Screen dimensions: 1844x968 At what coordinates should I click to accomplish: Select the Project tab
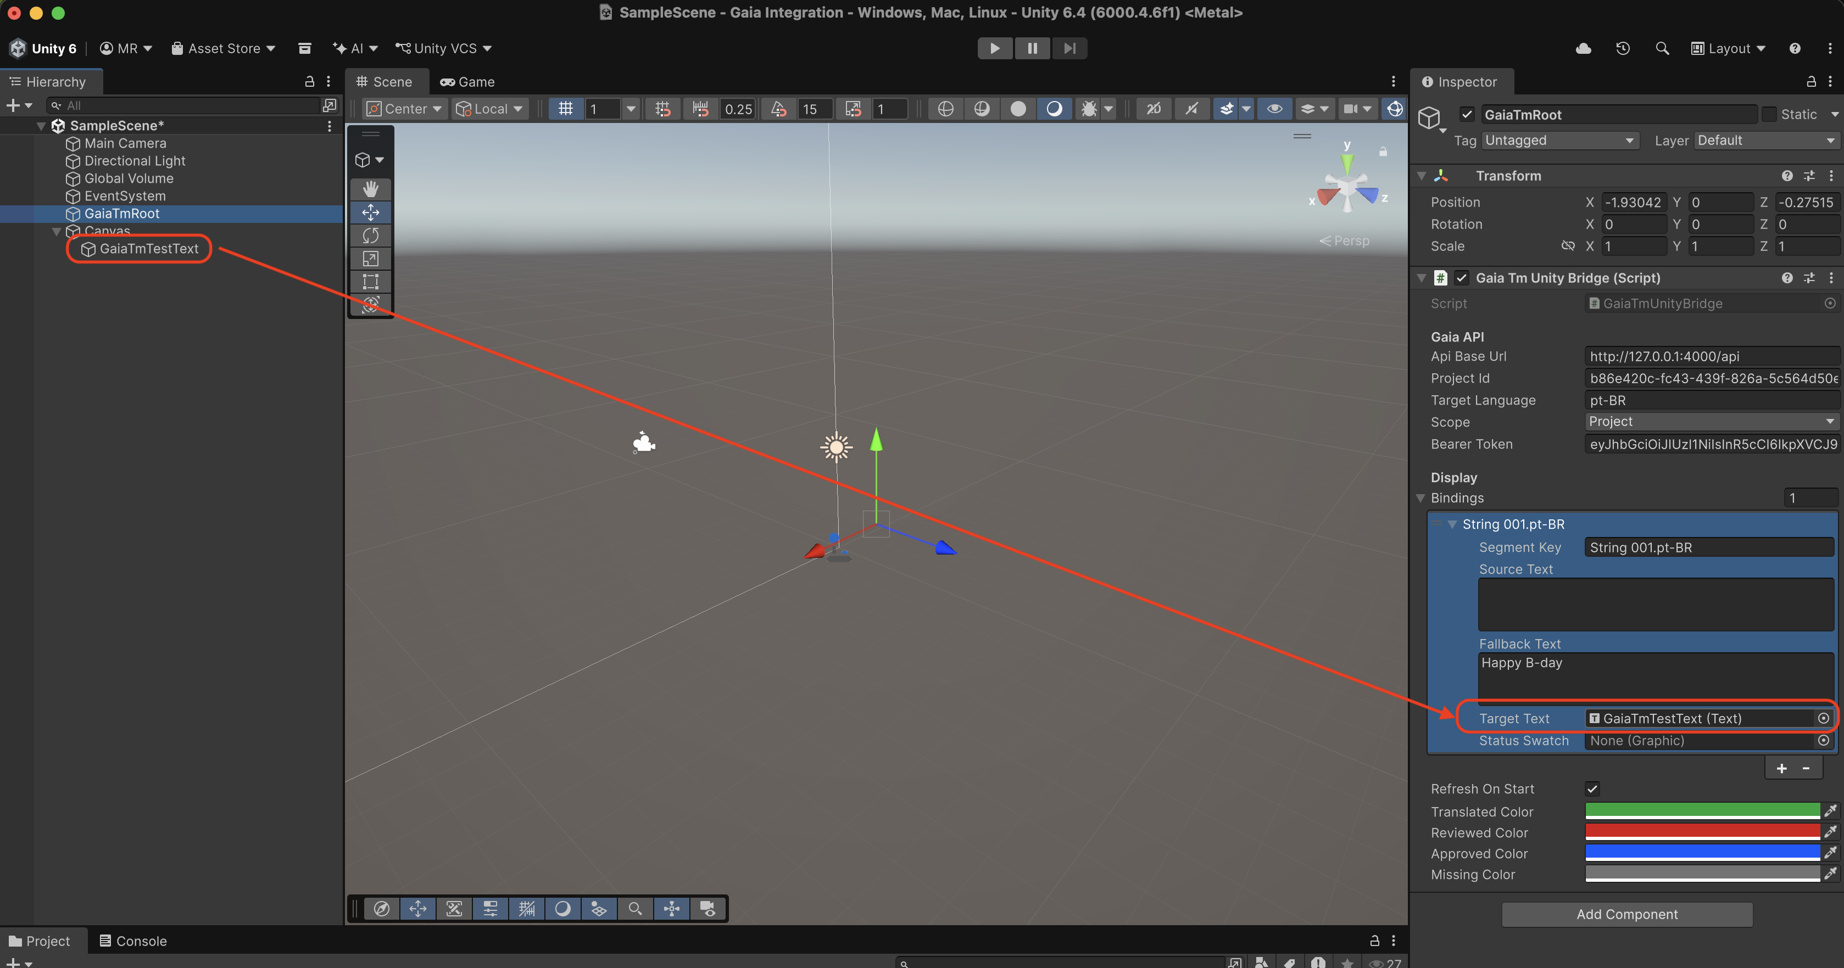(x=40, y=941)
